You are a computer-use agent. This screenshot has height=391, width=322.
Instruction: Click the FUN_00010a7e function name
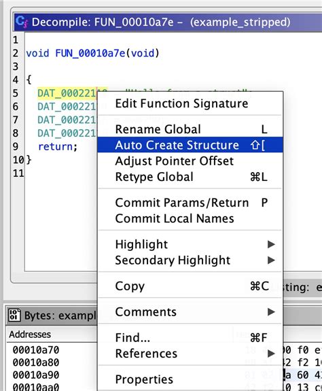click(90, 53)
